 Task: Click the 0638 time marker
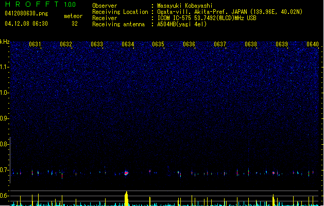pyautogui.click(x=251, y=44)
